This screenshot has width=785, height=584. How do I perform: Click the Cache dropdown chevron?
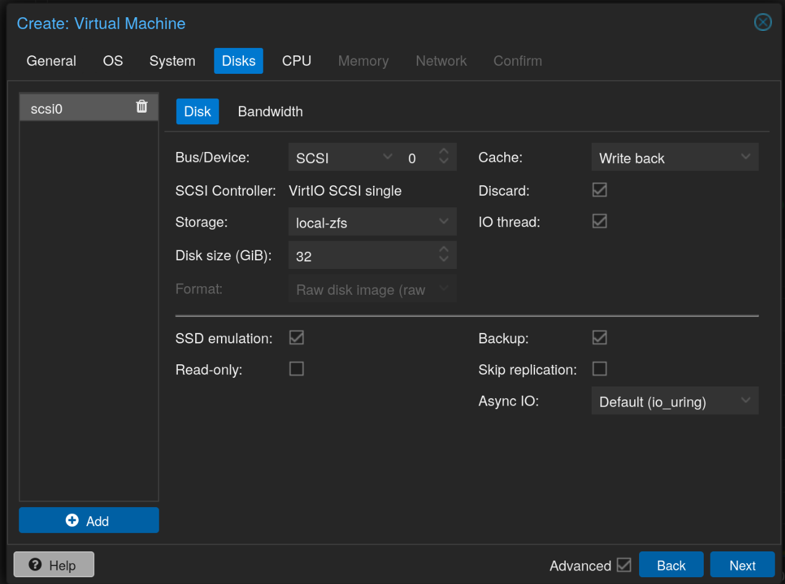click(x=745, y=157)
